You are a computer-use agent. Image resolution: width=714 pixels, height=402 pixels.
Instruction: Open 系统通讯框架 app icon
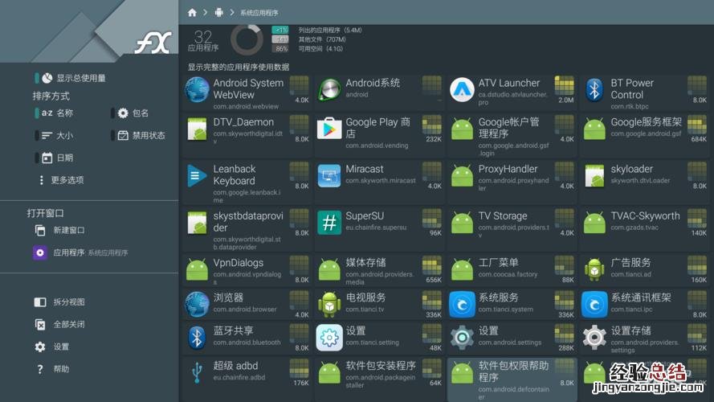click(594, 305)
